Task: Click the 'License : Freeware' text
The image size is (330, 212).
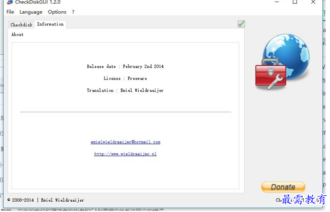Action: point(125,78)
